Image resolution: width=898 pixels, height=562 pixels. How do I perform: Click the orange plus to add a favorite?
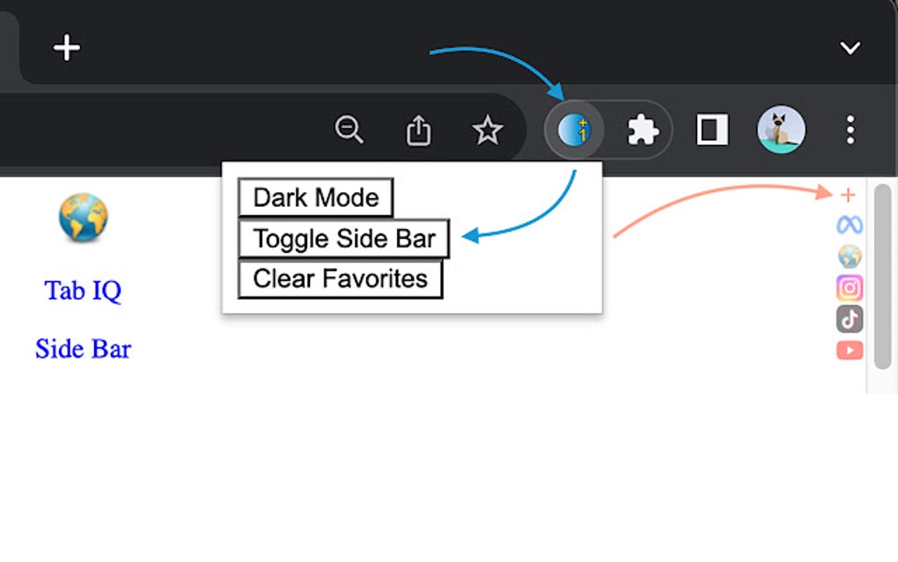pos(847,194)
